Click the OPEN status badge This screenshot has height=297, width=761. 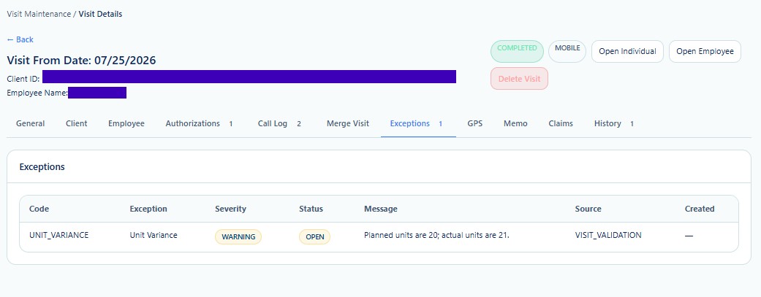pos(314,237)
